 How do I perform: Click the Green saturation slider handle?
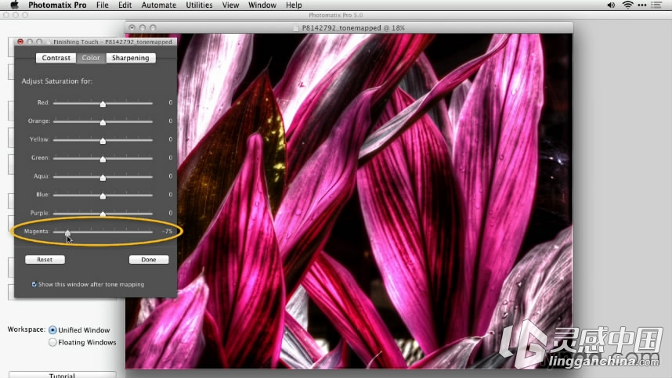click(x=103, y=159)
